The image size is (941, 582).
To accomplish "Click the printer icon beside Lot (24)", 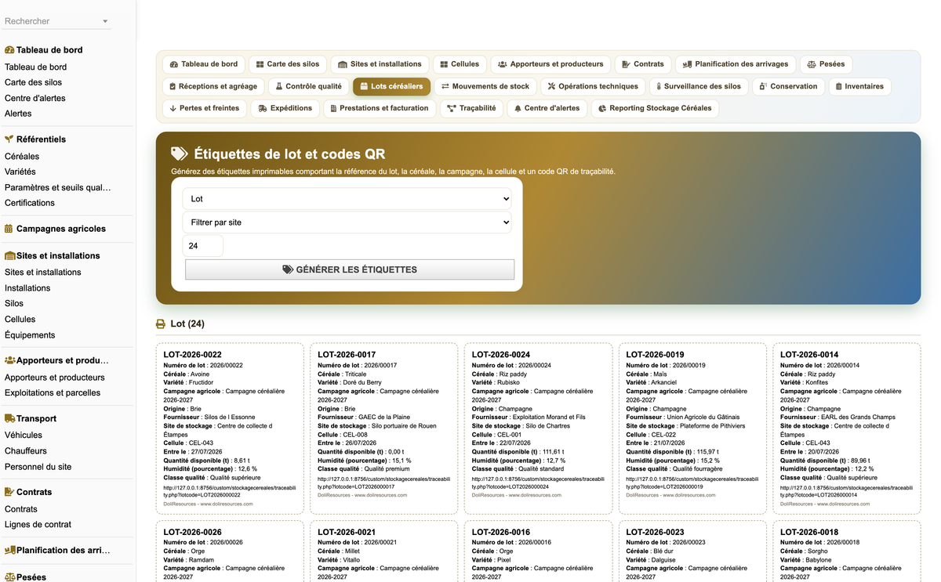I will click(x=161, y=324).
